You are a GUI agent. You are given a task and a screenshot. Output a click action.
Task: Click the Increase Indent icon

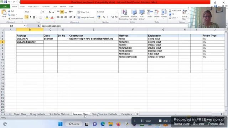point(74,17)
